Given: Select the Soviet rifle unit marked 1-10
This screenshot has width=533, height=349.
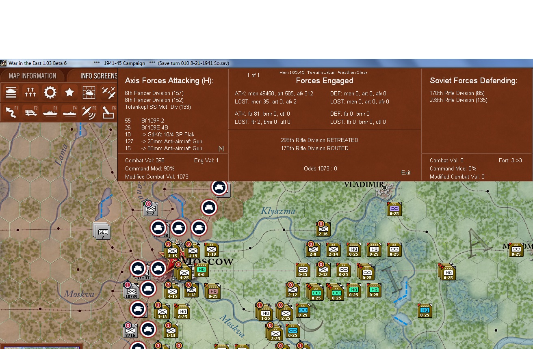Looking at the screenshot, I should click(x=211, y=250).
